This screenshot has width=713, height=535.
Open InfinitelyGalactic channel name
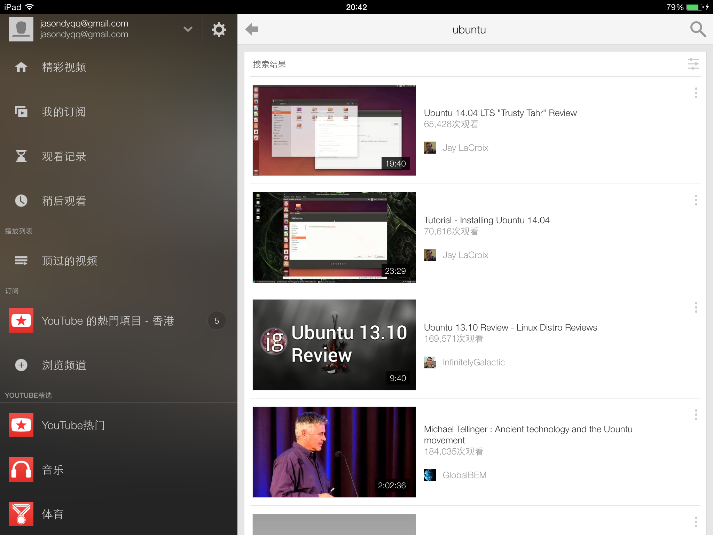(474, 362)
